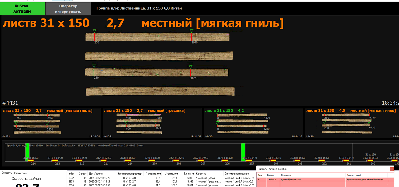
Task: Select conveyor slot 204 yellow marker
Action: pos(273,161)
